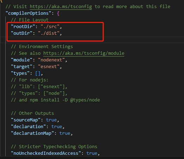Click the commented "lib": ["esnext"] line
The image size is (184, 159).
pos(39,87)
